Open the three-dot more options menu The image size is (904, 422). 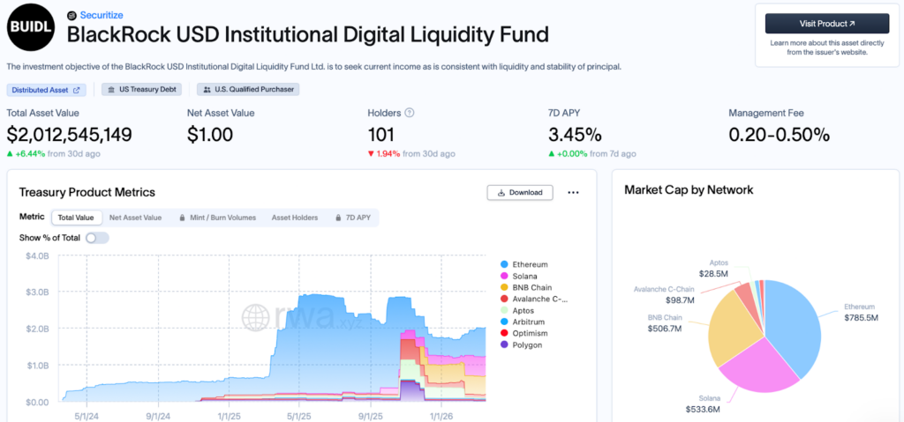[x=573, y=192]
